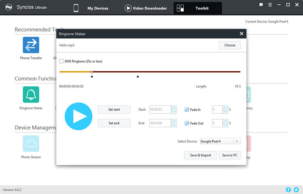Screen dimensions: 303x194
Task: Open the Phone Transfer tool icon
Action: click(31, 45)
